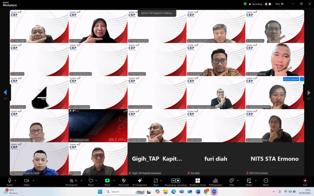314x196 pixels.
Task: Open Breakout rooms
Action: coord(198,182)
